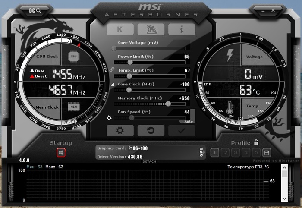Click the thermometer temperature icon
The height and width of the screenshot is (208, 302).
[230, 107]
